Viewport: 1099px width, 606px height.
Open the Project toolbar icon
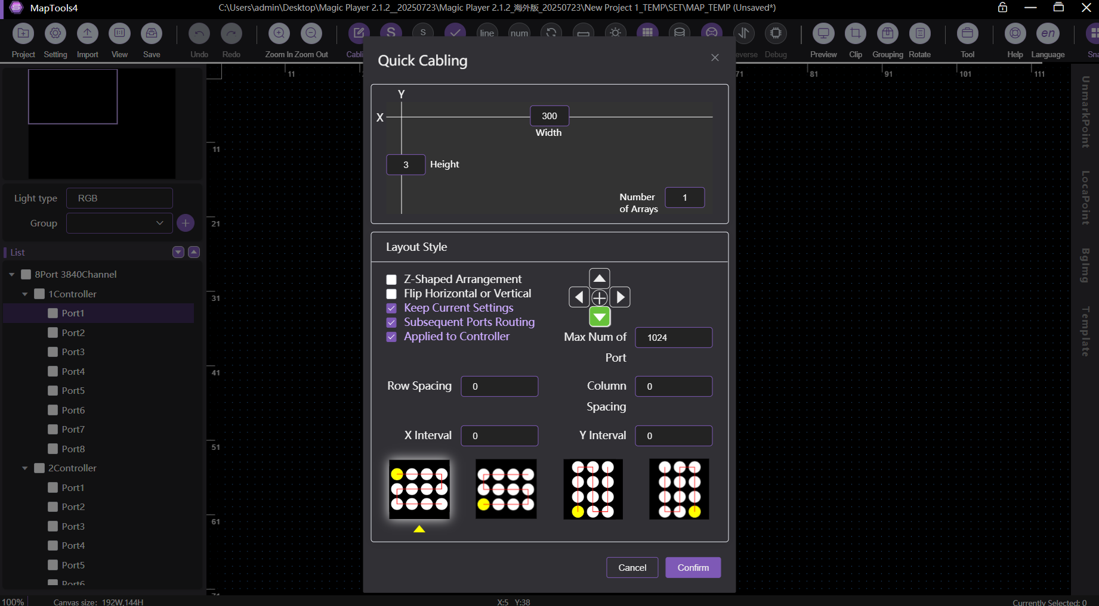tap(23, 33)
